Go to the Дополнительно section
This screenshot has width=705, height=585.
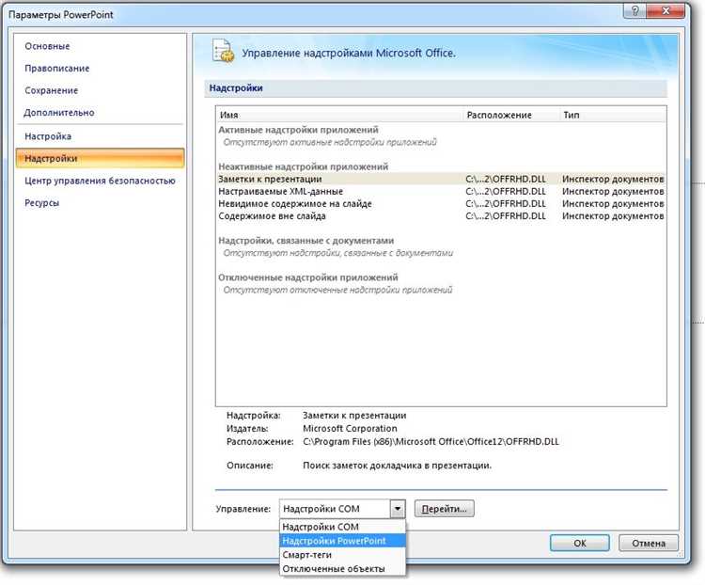(x=59, y=113)
